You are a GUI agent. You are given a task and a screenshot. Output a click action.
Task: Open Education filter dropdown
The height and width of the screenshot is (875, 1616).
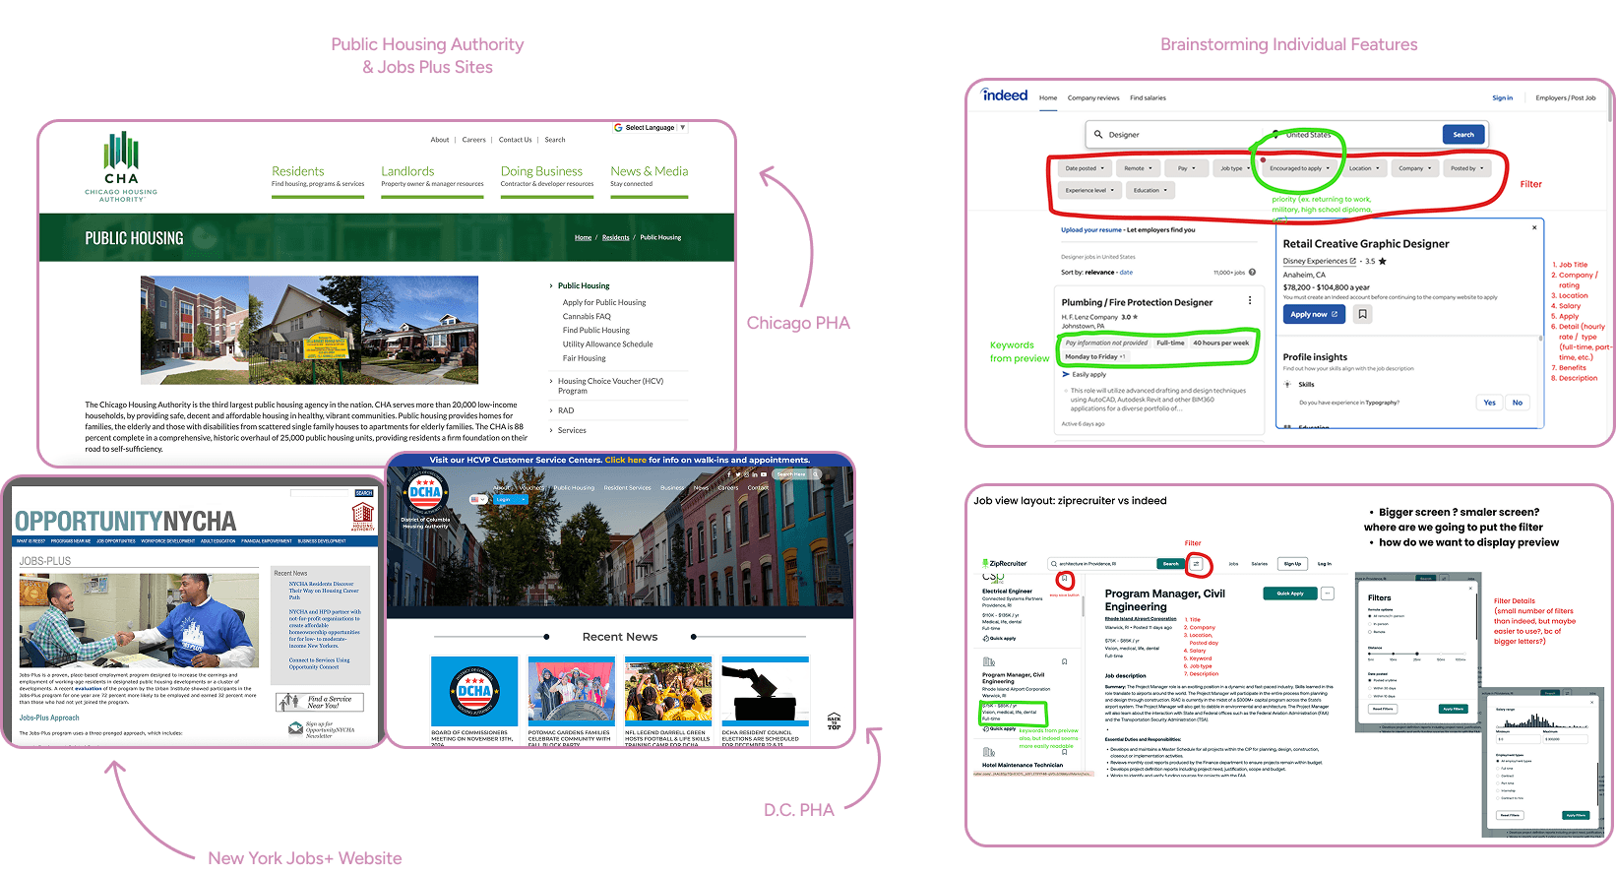pyautogui.click(x=1150, y=190)
